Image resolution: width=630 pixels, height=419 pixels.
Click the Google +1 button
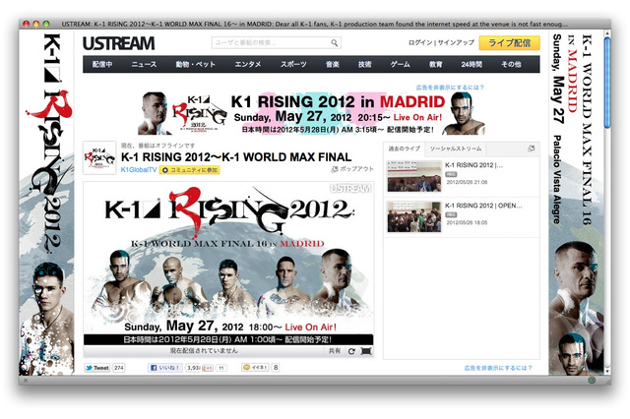click(x=208, y=368)
